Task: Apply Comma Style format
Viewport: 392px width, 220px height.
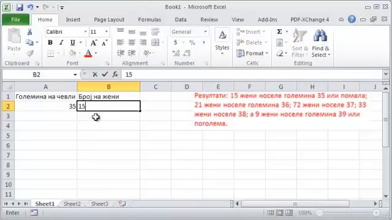Action: click(x=204, y=43)
